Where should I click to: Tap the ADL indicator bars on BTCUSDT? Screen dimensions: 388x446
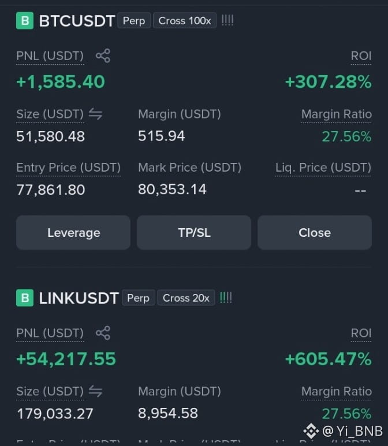click(227, 20)
